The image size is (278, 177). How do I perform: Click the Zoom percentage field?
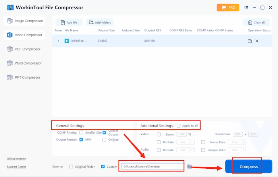pos(181,134)
